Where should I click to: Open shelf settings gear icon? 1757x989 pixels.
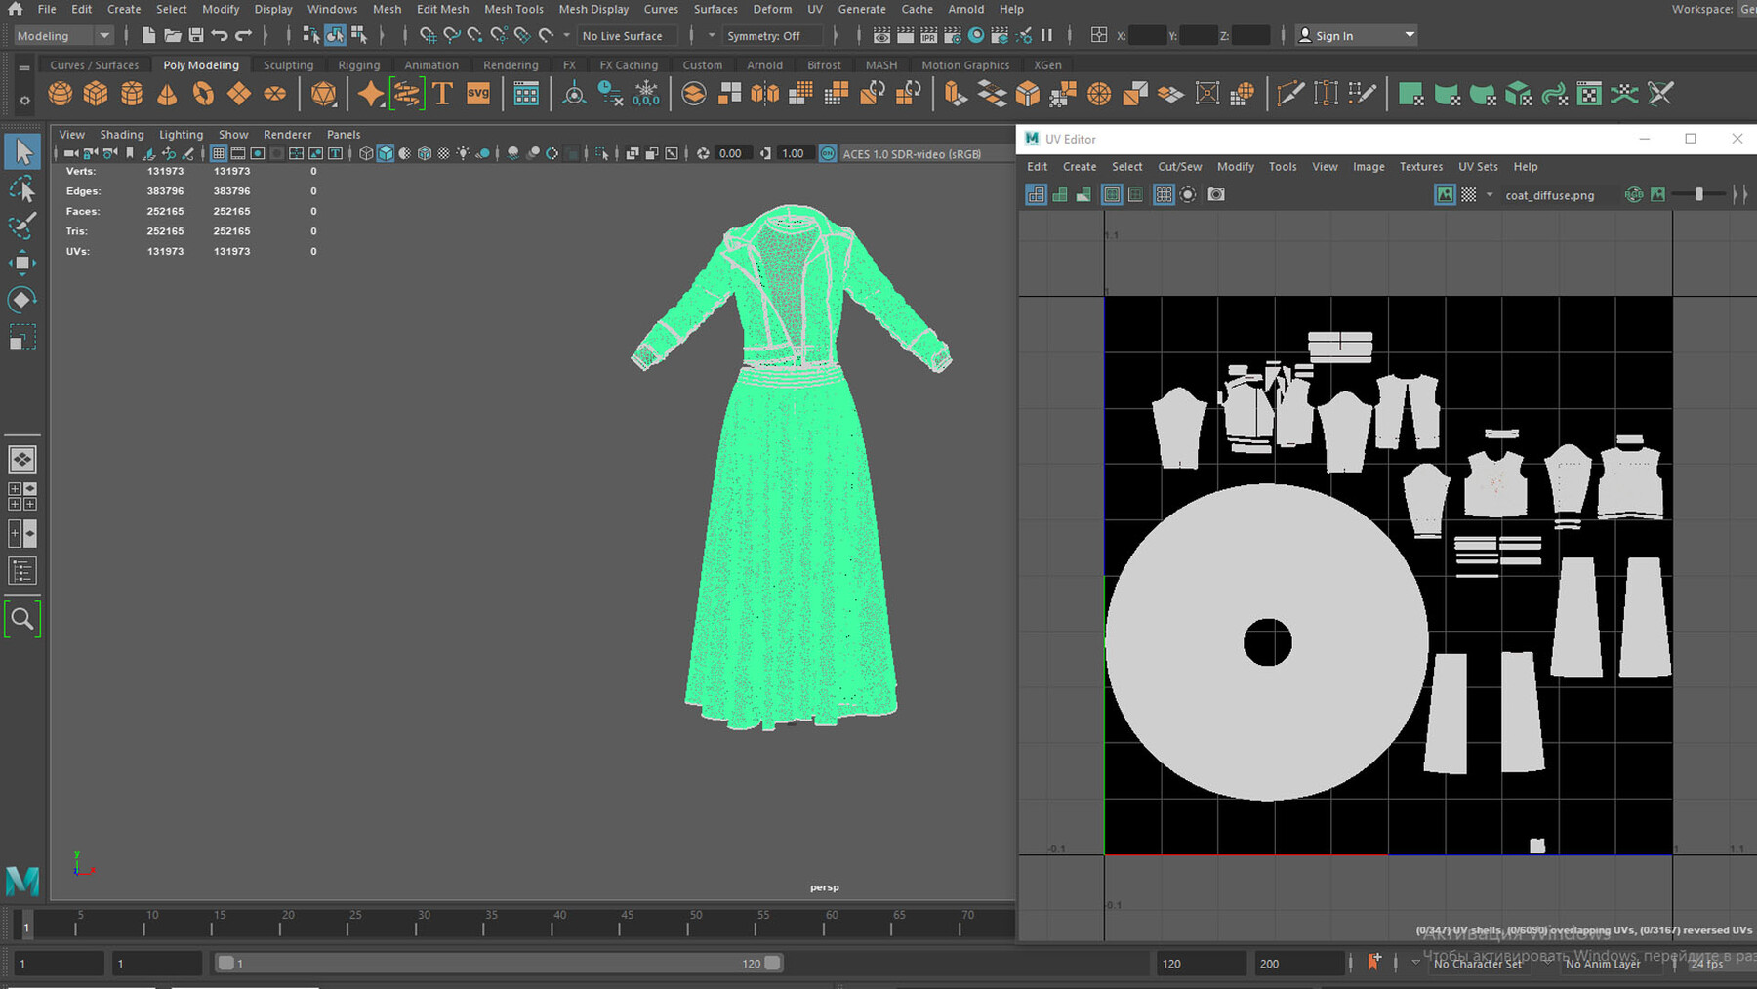(x=24, y=100)
